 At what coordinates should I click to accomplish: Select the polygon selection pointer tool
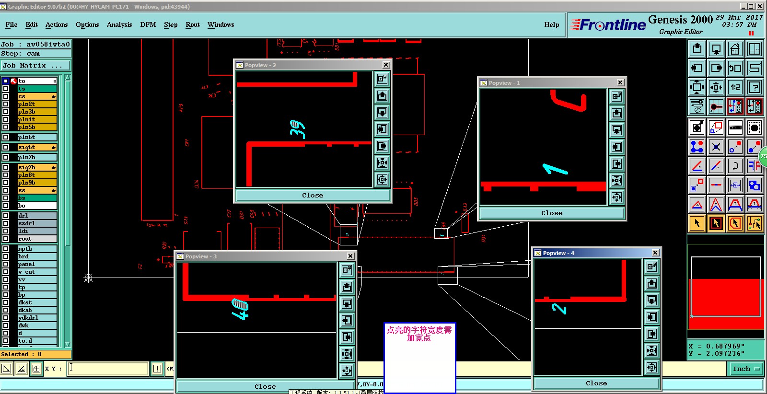point(735,223)
